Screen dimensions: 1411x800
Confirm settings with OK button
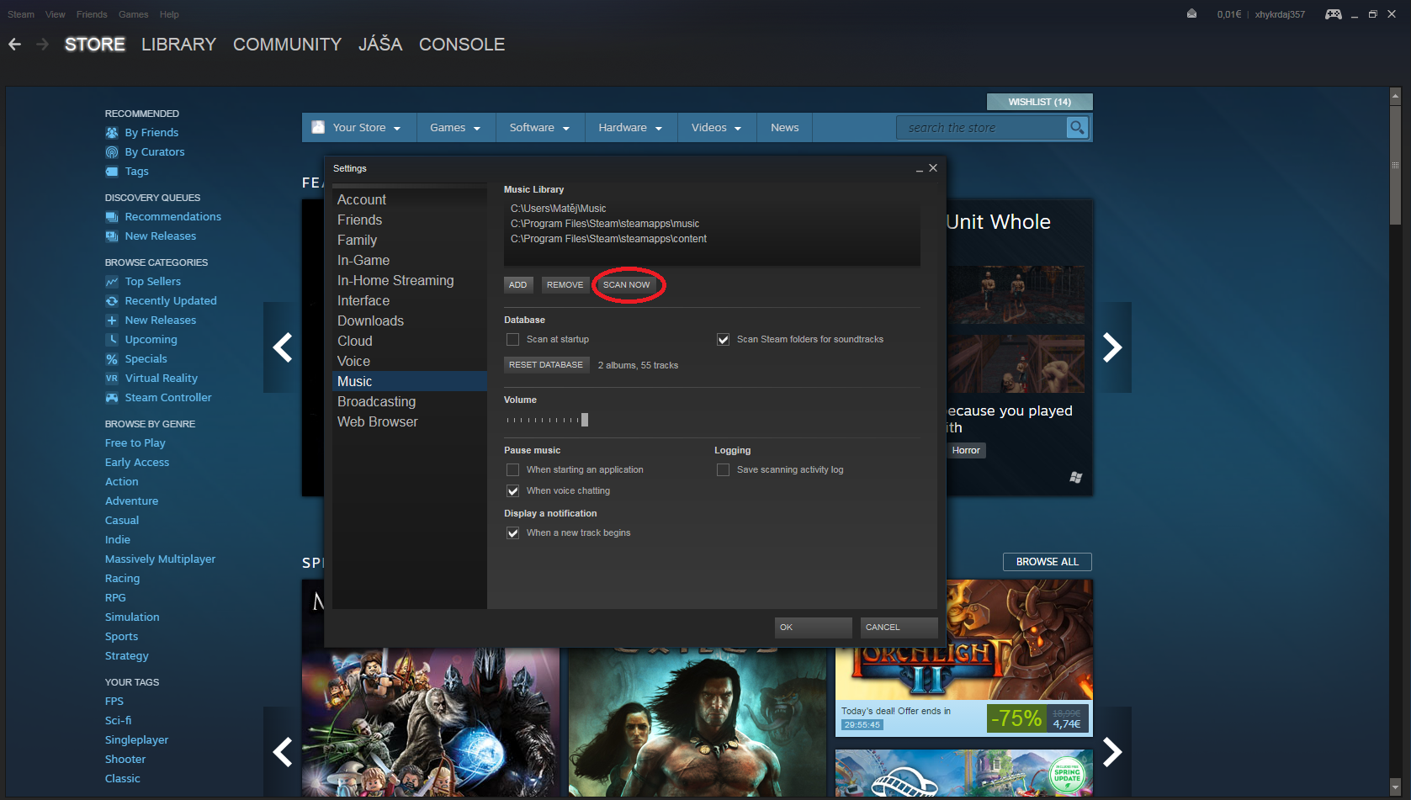pyautogui.click(x=813, y=628)
